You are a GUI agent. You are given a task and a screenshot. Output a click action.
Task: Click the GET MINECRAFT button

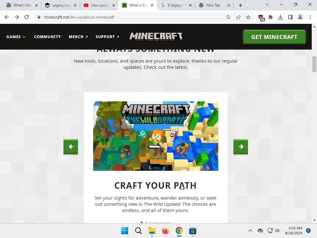pyautogui.click(x=274, y=37)
